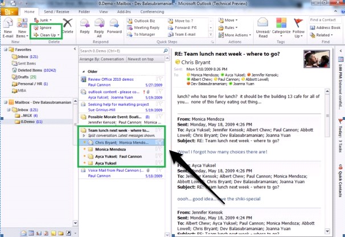The image size is (345, 237).
Task: Click Newest on top sort header
Action: (141, 59)
